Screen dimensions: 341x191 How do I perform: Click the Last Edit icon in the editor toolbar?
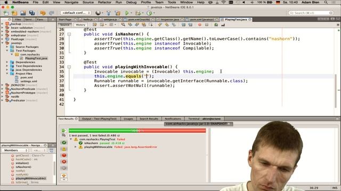pyautogui.click(x=95, y=25)
